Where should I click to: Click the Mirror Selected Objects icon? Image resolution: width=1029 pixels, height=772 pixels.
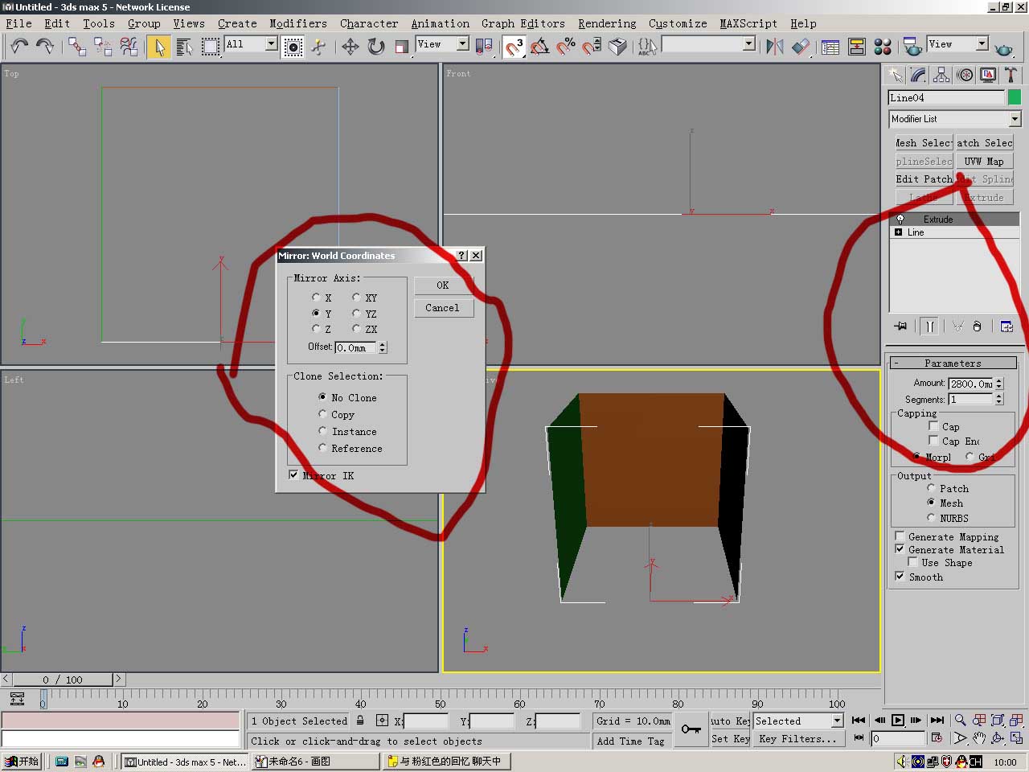tap(774, 47)
